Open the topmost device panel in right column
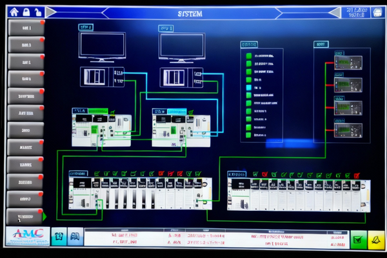Viewport: 387px width, 258px height. pos(348,63)
